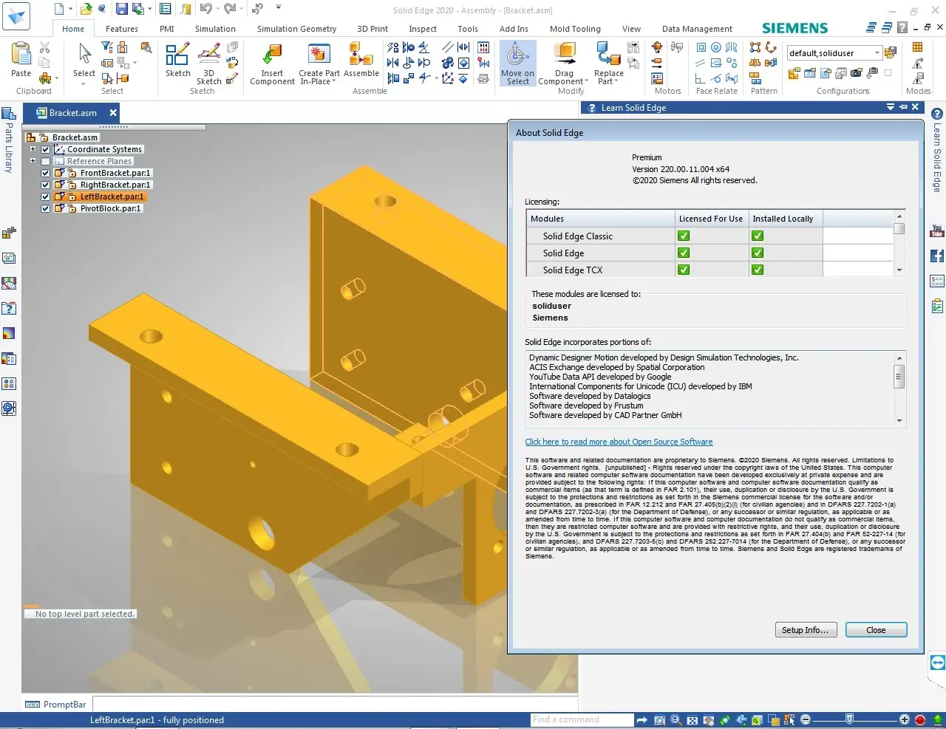Viewport: 946px width, 729px height.
Task: Open a file via the folder icon
Action: pos(86,9)
